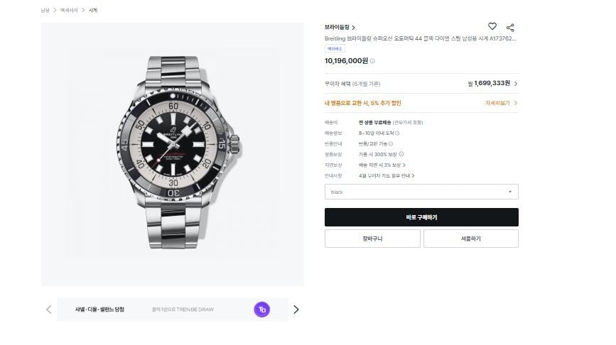Expand the 배송 지연 시 3% 보상 details
This screenshot has width=616, height=345.
(x=405, y=165)
